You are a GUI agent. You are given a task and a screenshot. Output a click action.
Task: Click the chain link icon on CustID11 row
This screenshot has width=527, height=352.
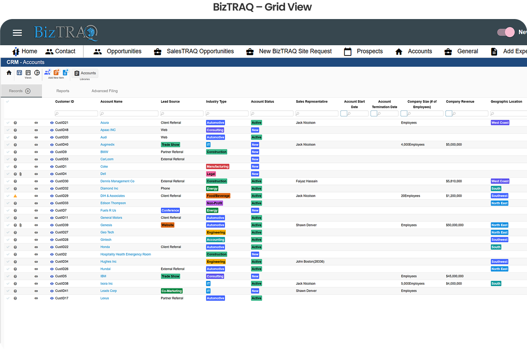click(36, 218)
